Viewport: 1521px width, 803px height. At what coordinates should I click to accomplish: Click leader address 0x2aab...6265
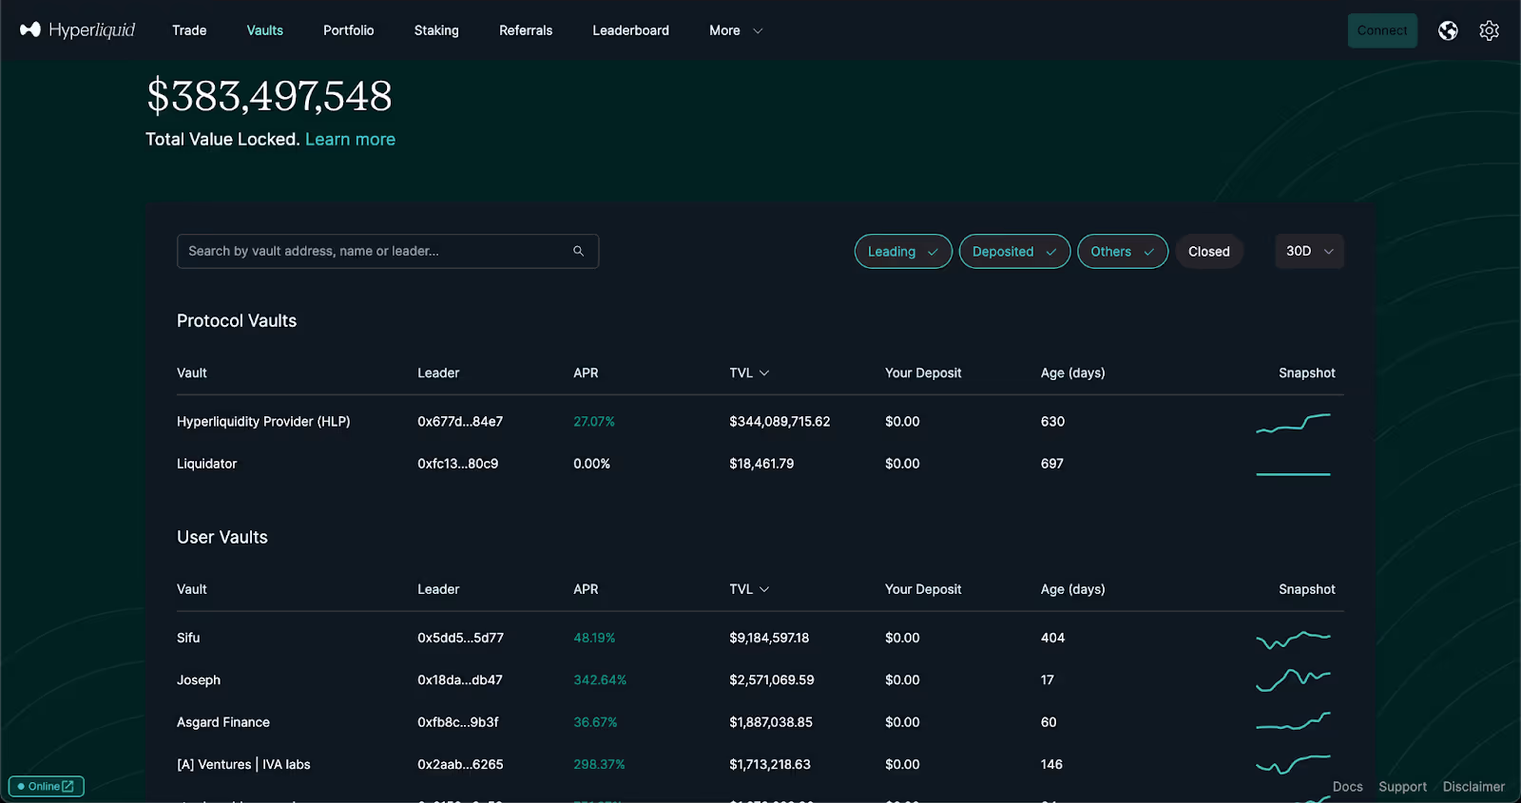(x=460, y=764)
